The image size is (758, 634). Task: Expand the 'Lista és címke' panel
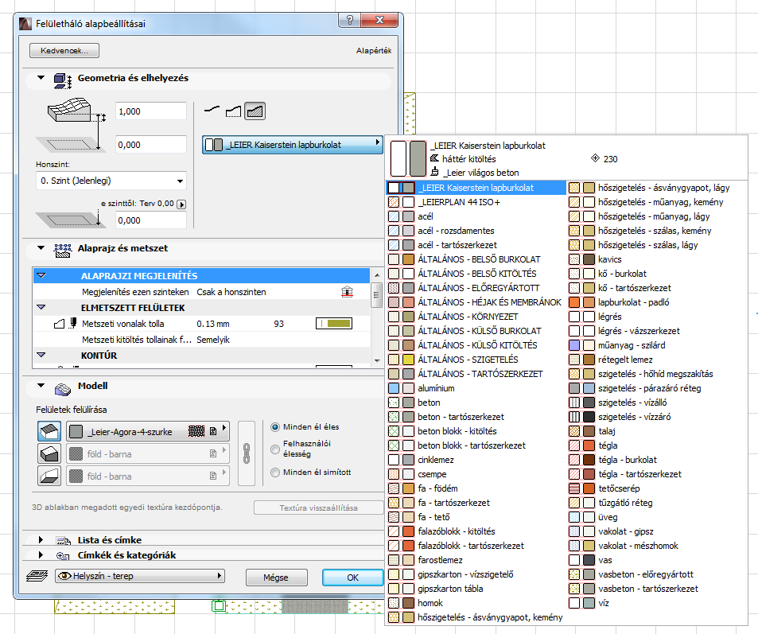(x=43, y=540)
